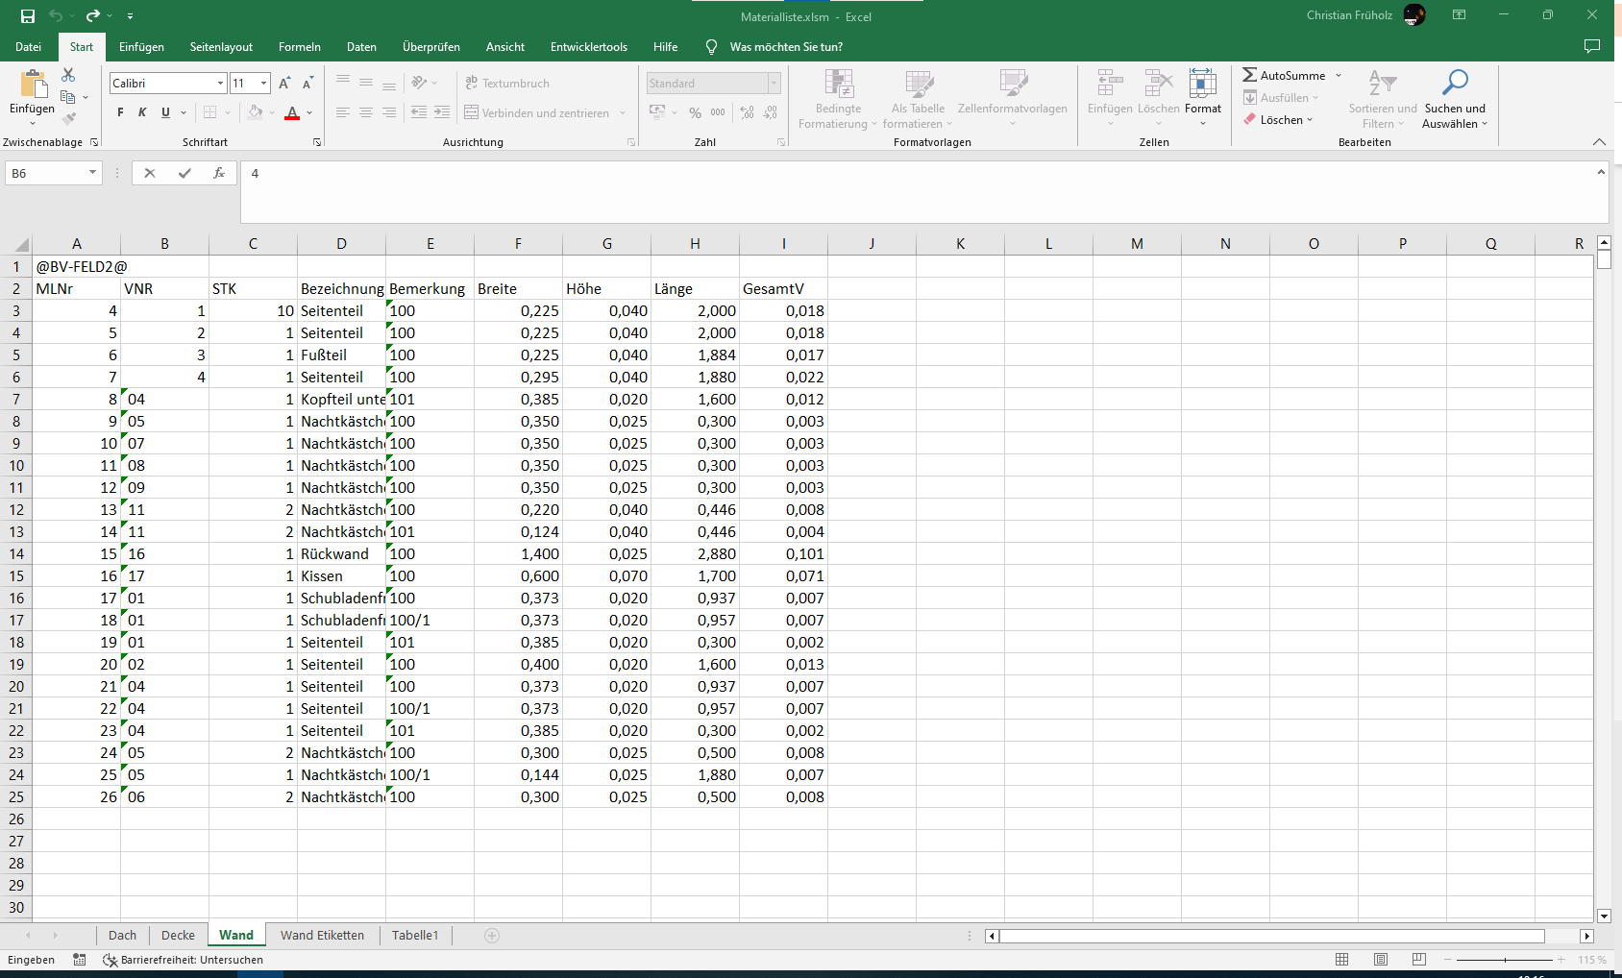Click Als Tabelle formatieren
The height and width of the screenshot is (978, 1622).
pos(918,100)
